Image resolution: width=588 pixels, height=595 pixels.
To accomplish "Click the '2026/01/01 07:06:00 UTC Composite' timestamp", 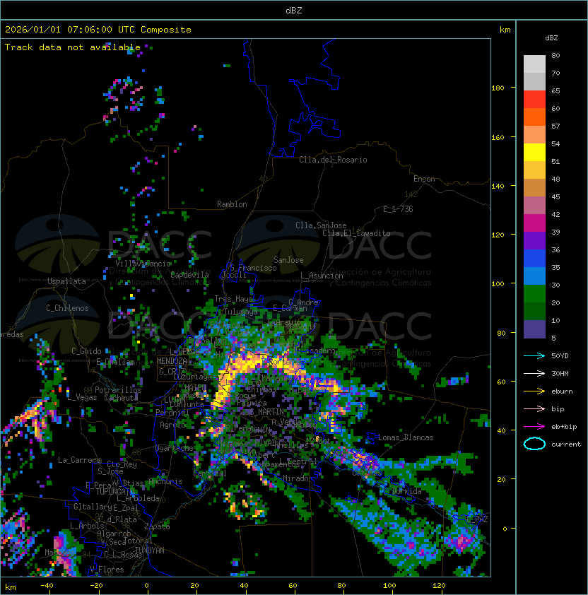I will (98, 30).
